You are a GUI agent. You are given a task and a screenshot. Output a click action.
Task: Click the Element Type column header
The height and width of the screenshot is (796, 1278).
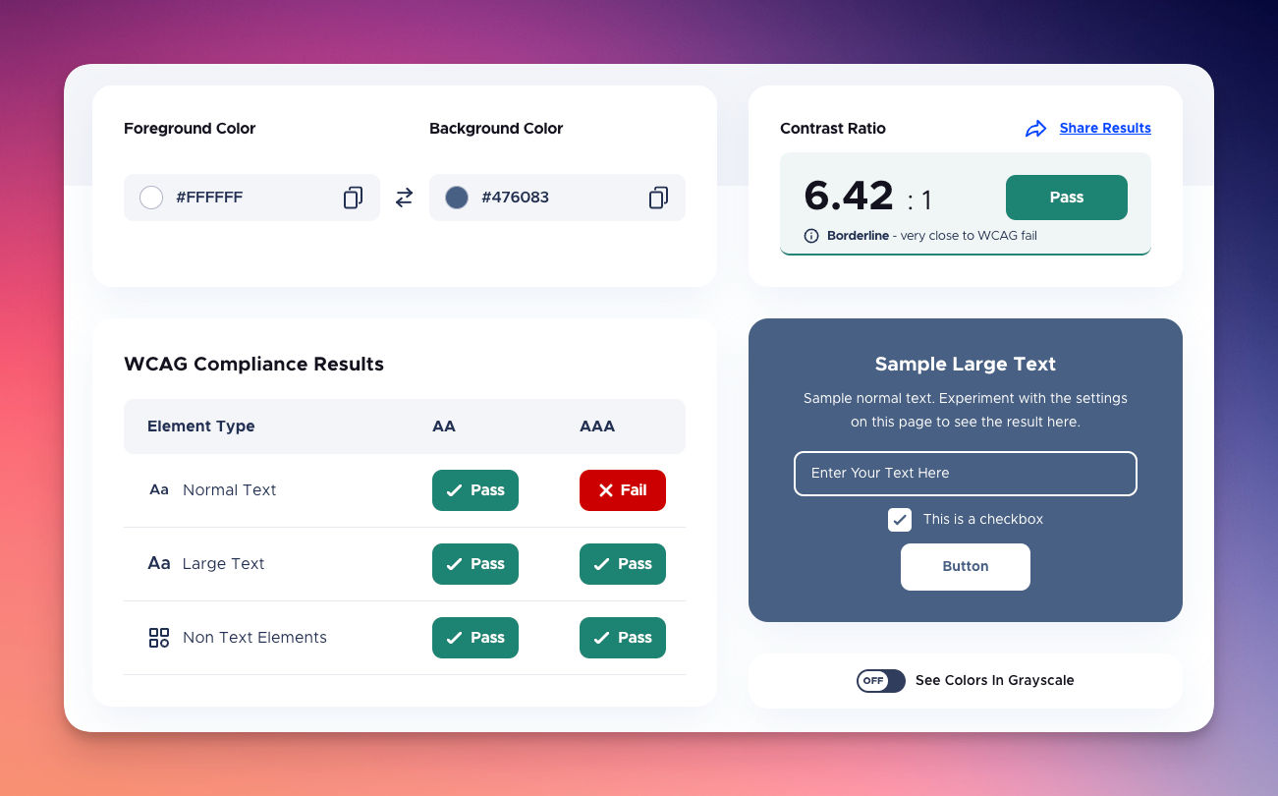click(x=201, y=426)
